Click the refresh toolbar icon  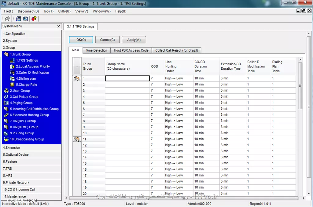7,19
